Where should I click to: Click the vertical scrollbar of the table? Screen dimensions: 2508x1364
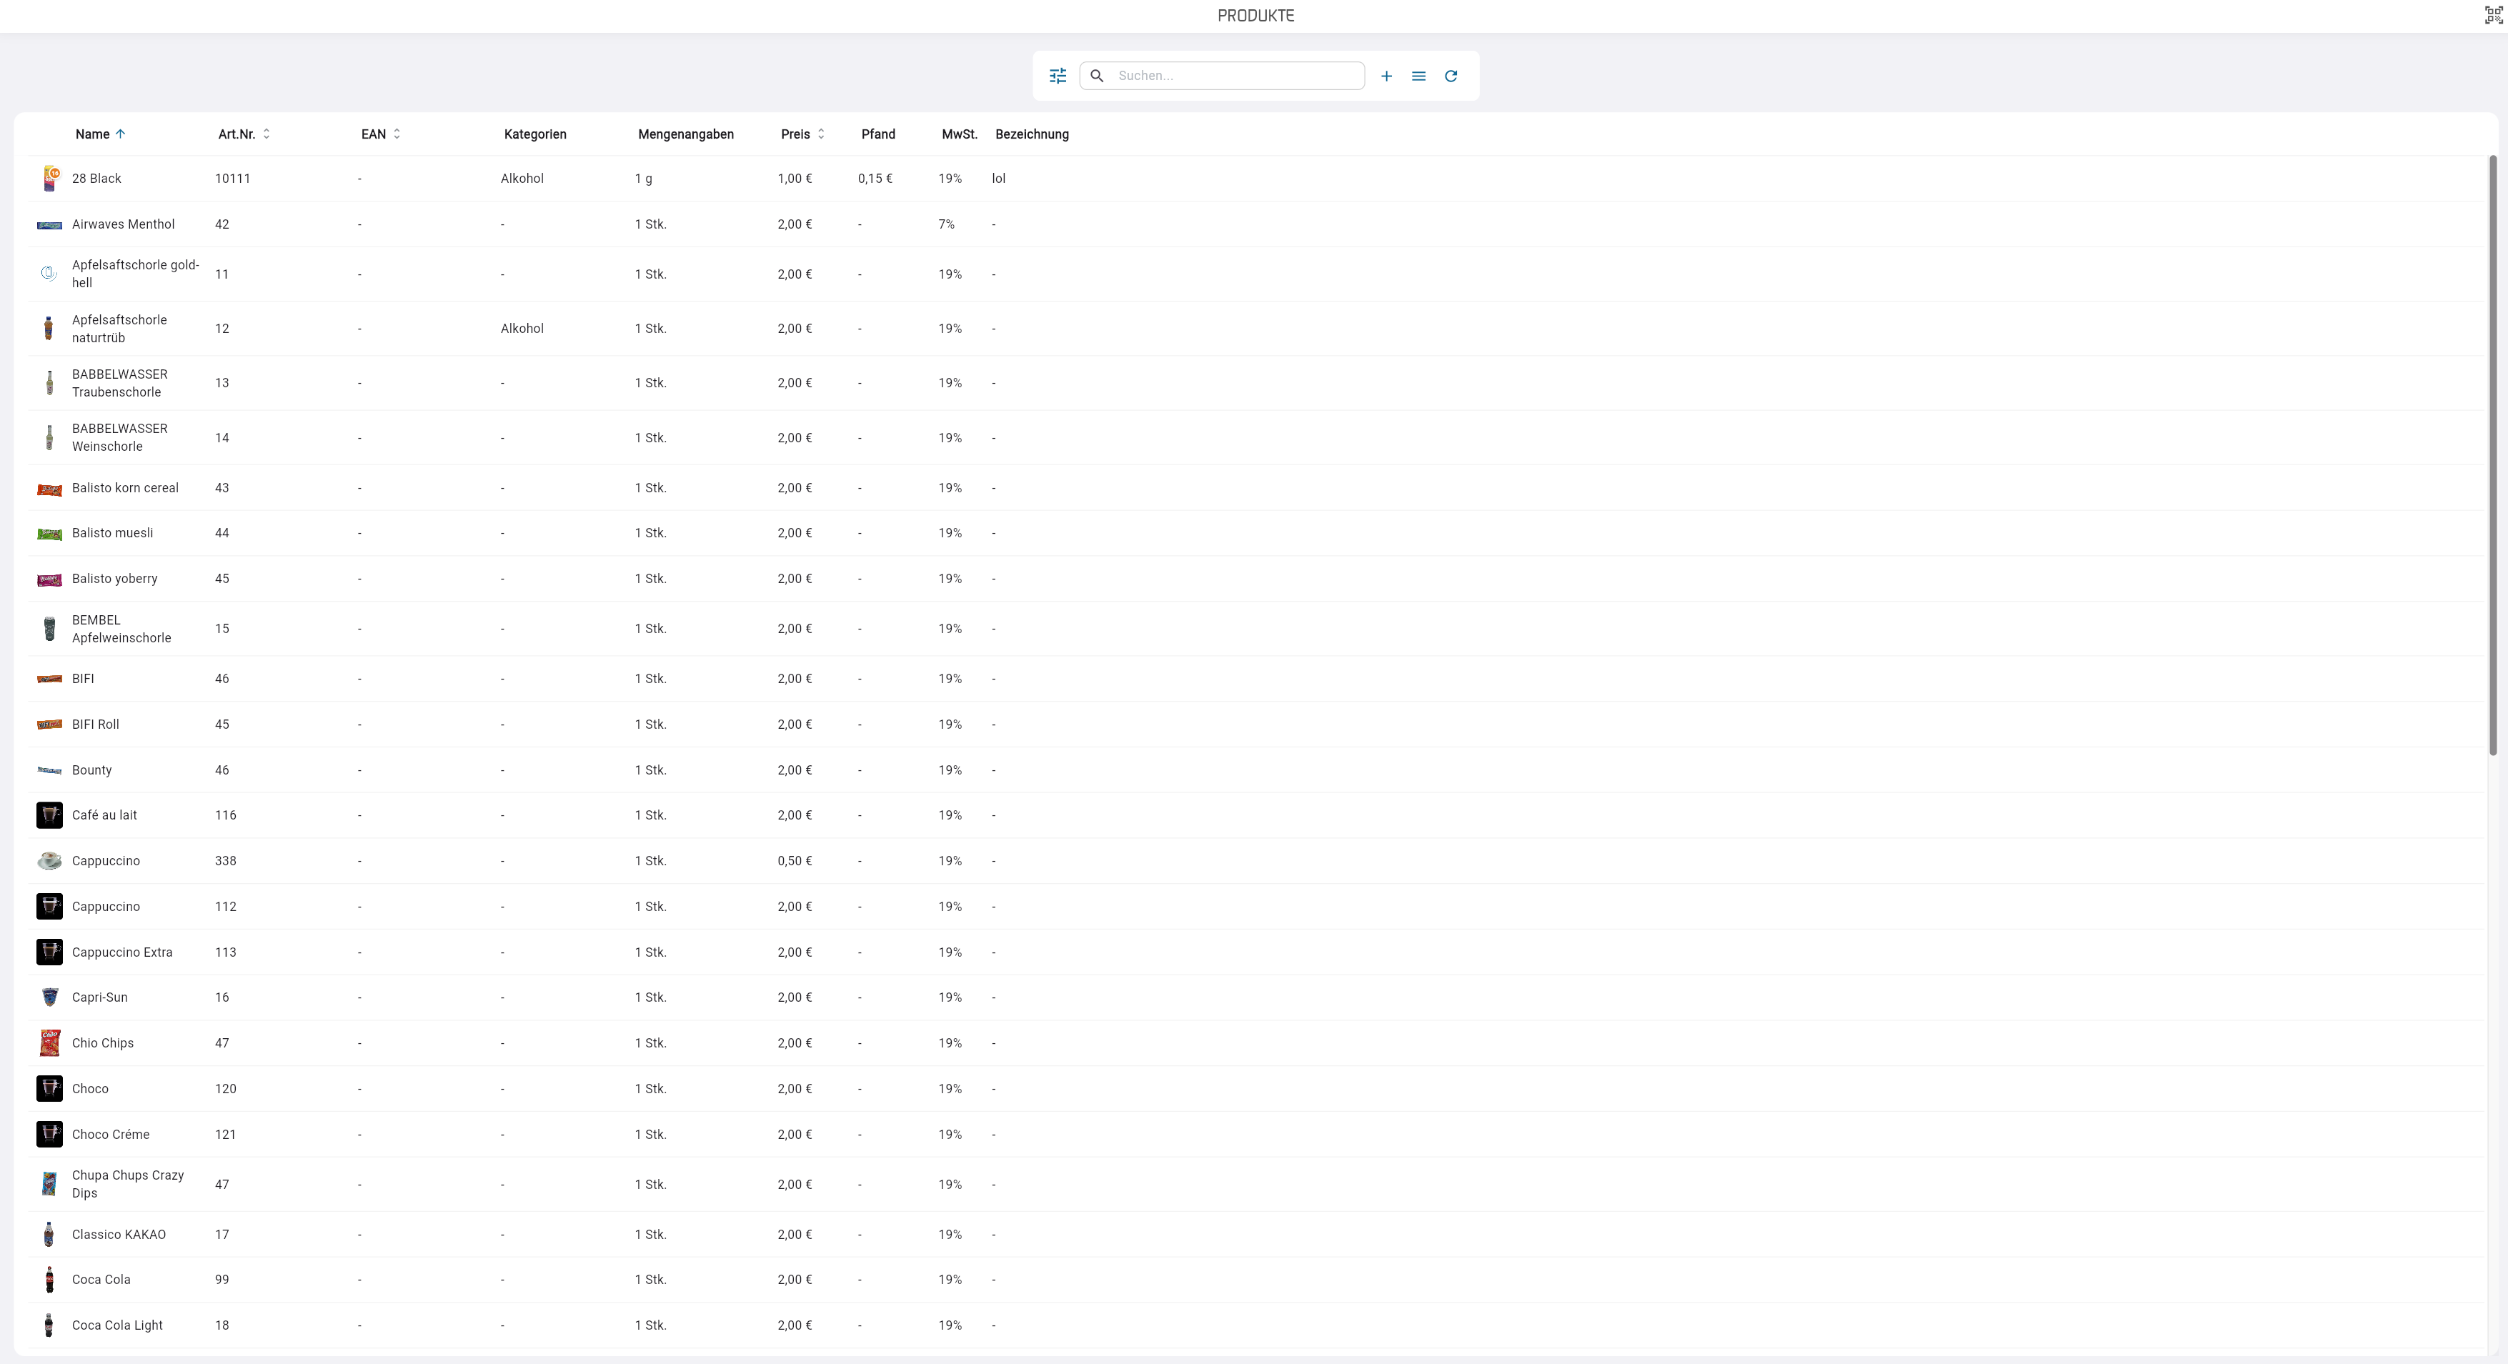click(2494, 454)
